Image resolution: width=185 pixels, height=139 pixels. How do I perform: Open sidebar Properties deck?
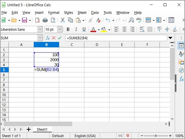181,46
